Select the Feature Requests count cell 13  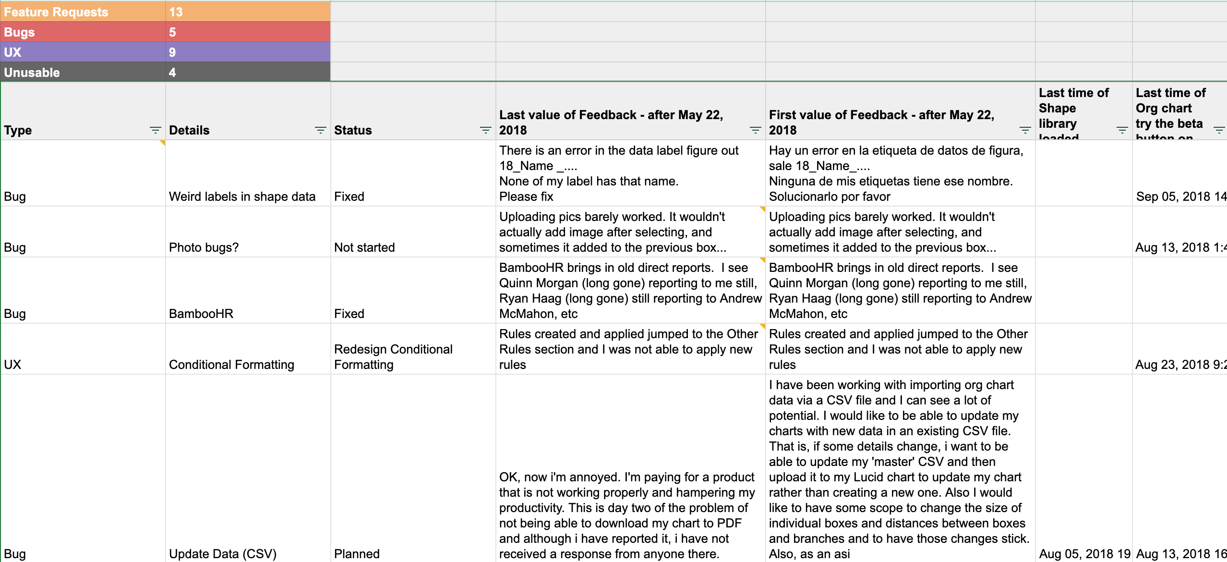point(248,12)
